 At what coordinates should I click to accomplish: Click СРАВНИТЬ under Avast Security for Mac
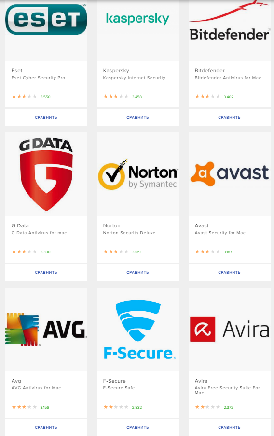(230, 273)
